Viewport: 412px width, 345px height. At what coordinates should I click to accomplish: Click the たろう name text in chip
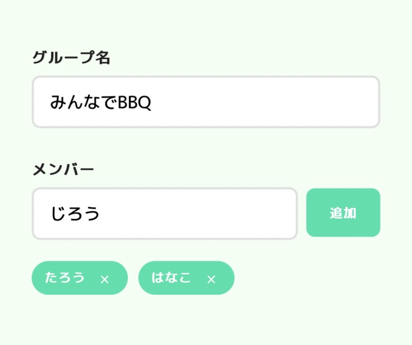tap(65, 278)
